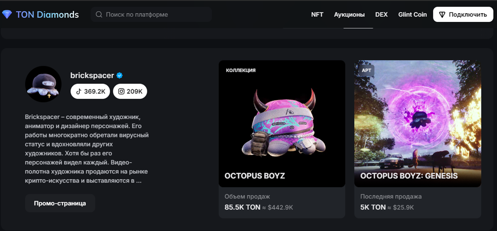
Task: Click the TON Diamonds gem logo icon
Action: pyautogui.click(x=7, y=14)
